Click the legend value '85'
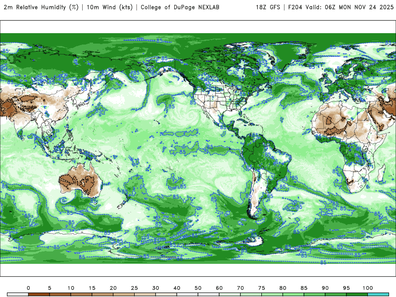This screenshot has height=297, width=396. click(x=304, y=288)
